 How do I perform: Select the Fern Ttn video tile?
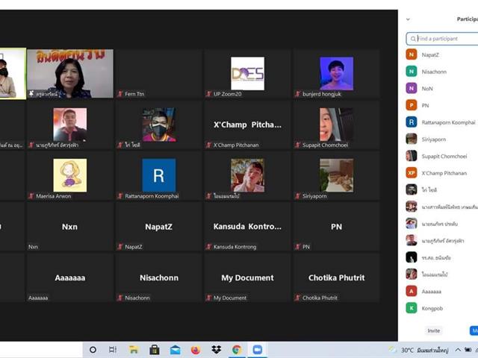coord(159,73)
